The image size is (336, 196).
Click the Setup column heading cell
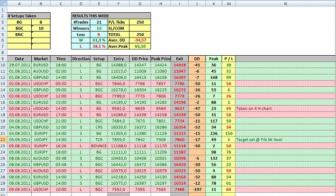tap(99, 59)
